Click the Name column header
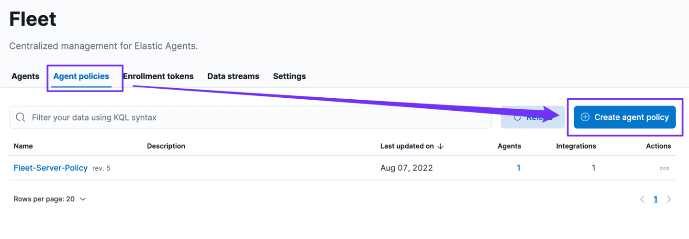Viewport: 689px width, 239px height. click(23, 146)
